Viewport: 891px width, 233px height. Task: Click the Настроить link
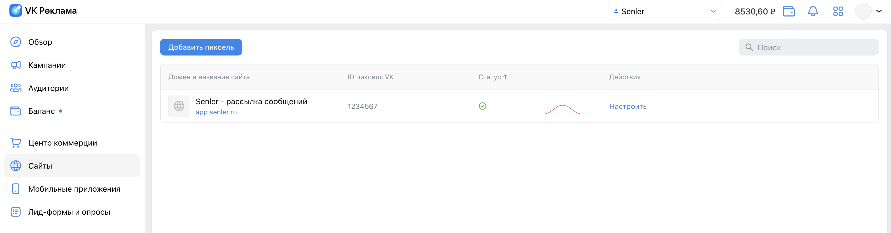(x=628, y=106)
